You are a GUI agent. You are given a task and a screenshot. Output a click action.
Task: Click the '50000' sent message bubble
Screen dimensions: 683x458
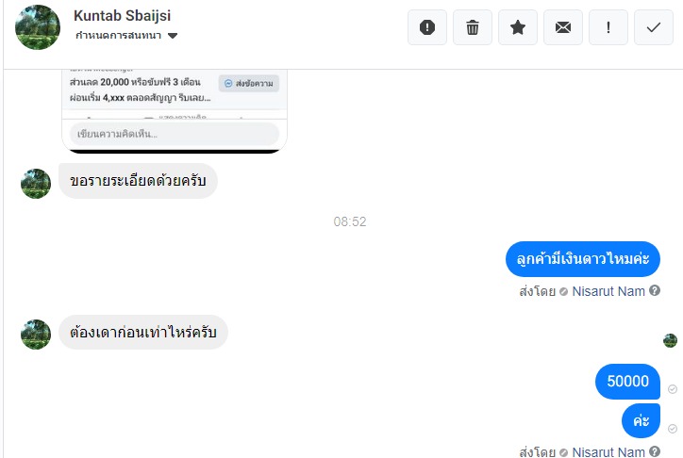tap(627, 382)
